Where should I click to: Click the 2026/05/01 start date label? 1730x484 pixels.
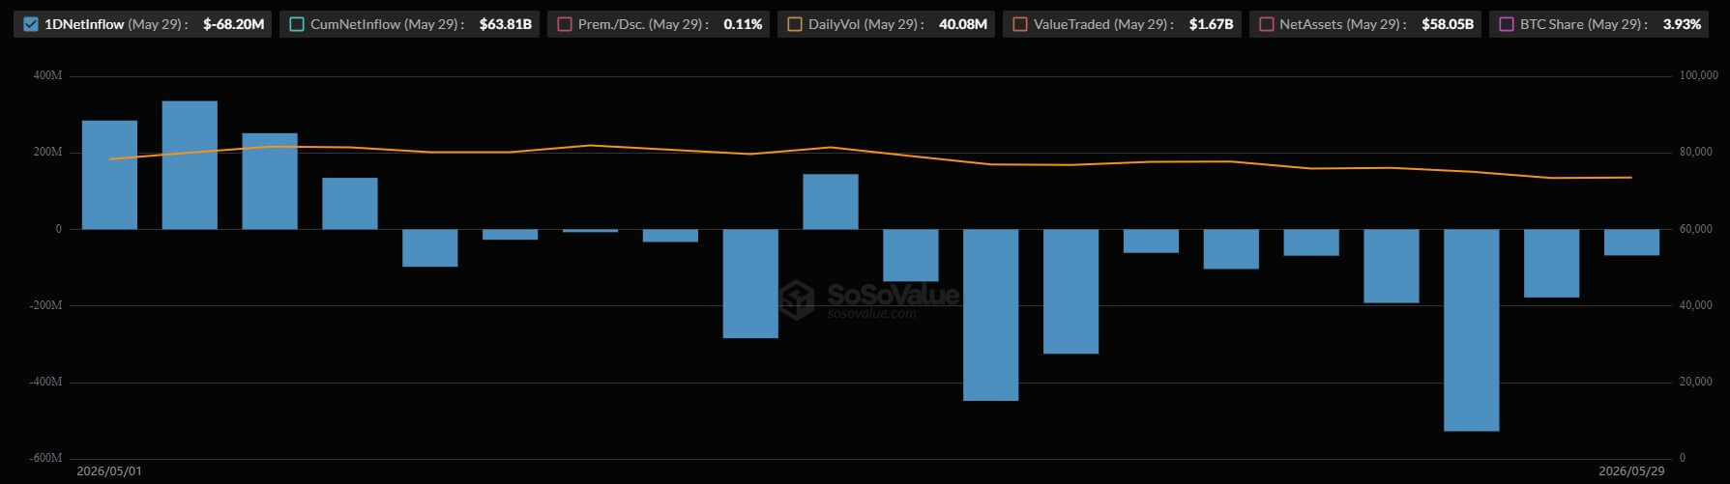tap(109, 471)
